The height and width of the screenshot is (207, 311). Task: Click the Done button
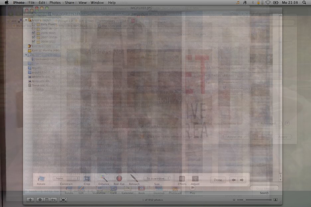[x=218, y=180]
